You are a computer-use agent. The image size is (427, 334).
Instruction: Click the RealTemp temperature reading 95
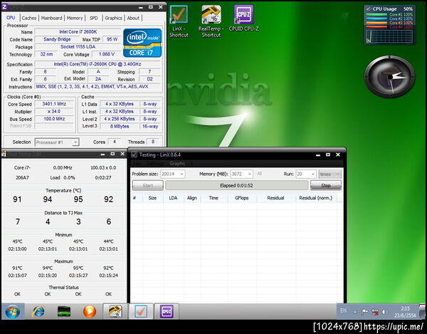(x=78, y=199)
